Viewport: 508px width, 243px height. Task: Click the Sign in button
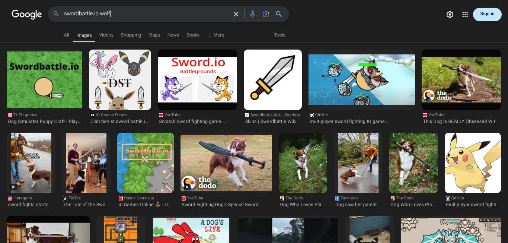487,14
